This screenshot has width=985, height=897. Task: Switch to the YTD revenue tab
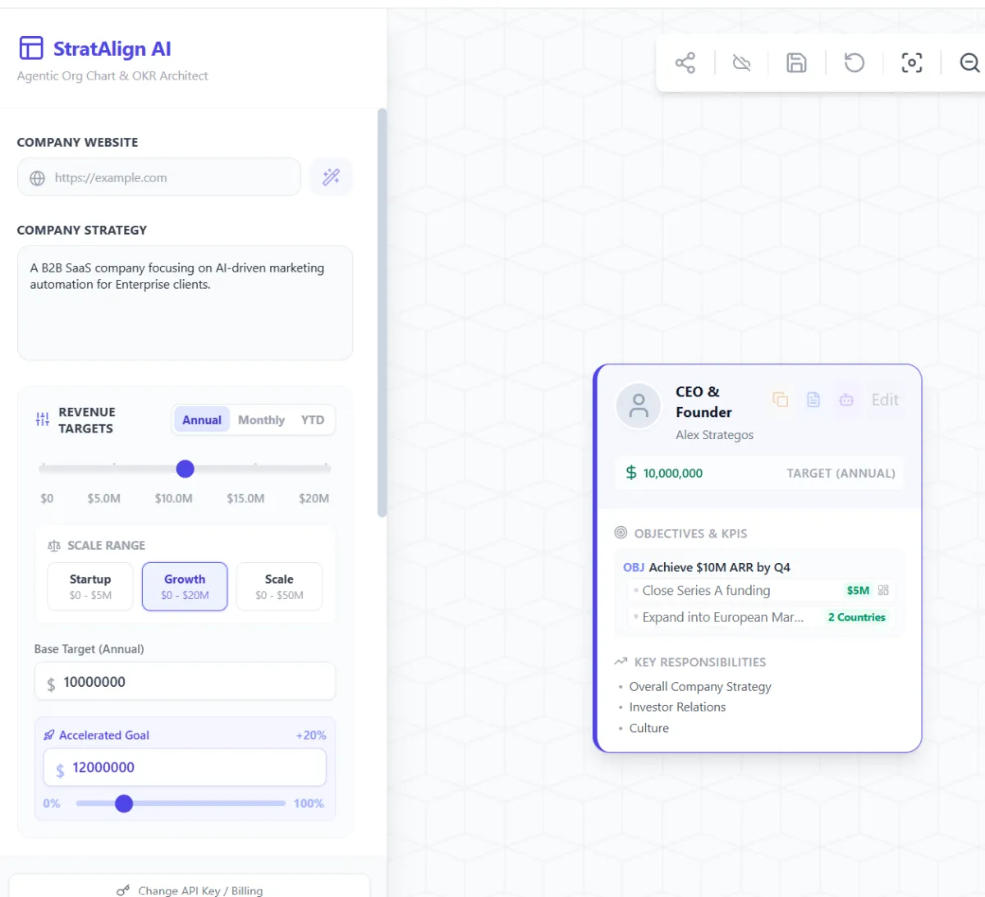click(313, 420)
